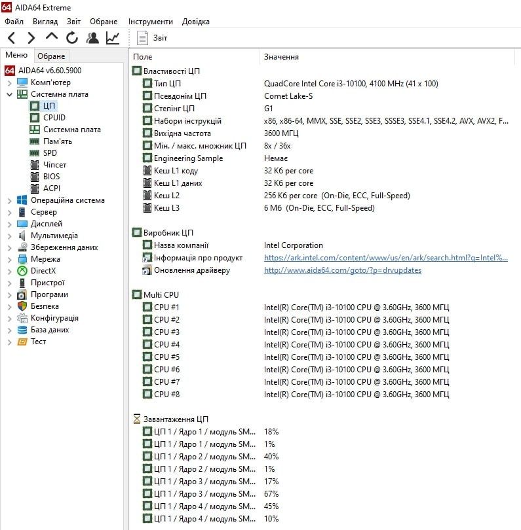Screen dimensions: 521x530
Task: Go forward with the right arrow toolbar button
Action: [x=31, y=38]
